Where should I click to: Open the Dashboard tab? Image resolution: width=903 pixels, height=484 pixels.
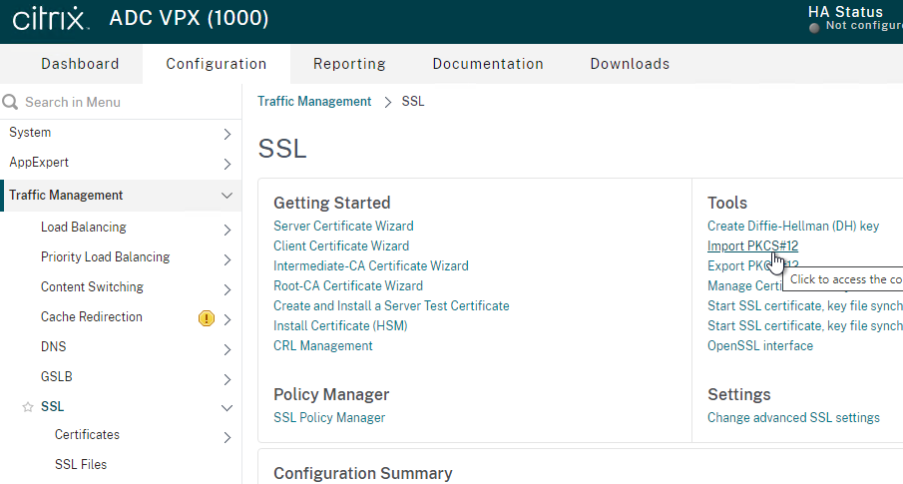[x=80, y=64]
